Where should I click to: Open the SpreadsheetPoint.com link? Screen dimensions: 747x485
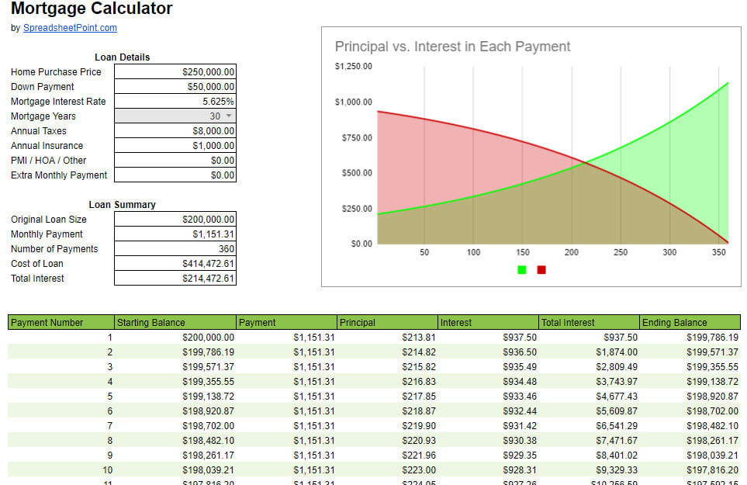pyautogui.click(x=70, y=28)
